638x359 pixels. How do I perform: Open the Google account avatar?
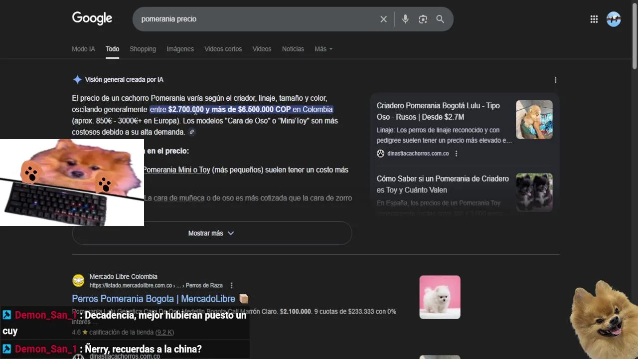tap(614, 19)
